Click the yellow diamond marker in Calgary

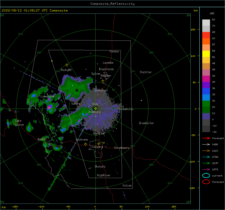click(99, 144)
